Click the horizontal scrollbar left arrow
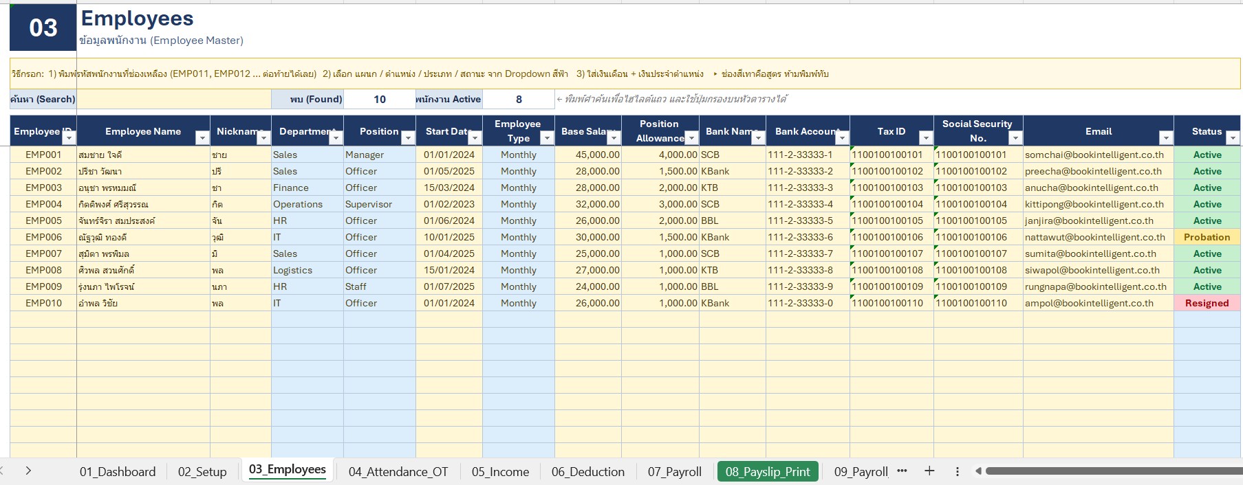 (978, 471)
